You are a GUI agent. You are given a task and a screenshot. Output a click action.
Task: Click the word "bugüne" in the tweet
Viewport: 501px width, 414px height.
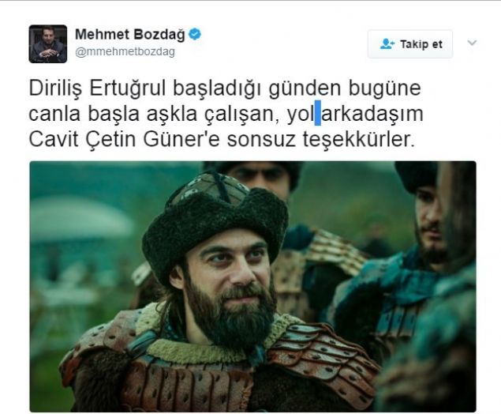pyautogui.click(x=385, y=89)
